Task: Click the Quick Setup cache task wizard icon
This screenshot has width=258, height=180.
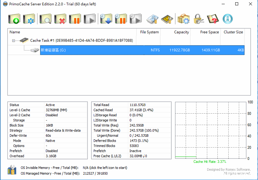Action: click(29, 19)
